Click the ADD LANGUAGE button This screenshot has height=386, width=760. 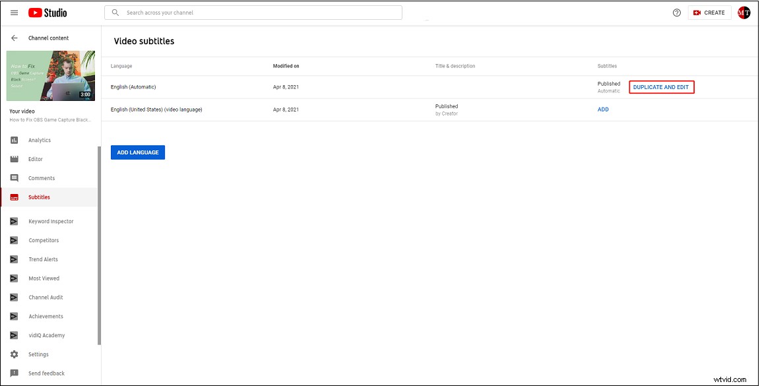tap(138, 152)
